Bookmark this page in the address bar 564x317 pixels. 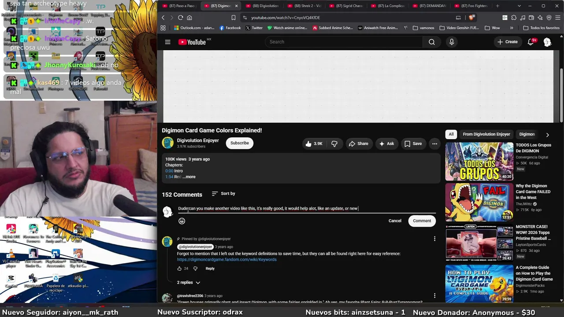click(x=233, y=18)
